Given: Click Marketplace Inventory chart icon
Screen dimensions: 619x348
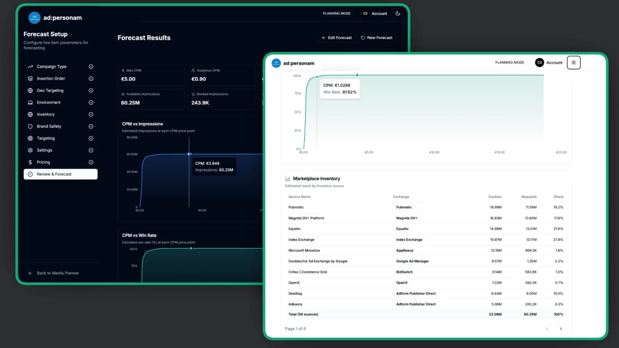Looking at the screenshot, I should click(288, 179).
